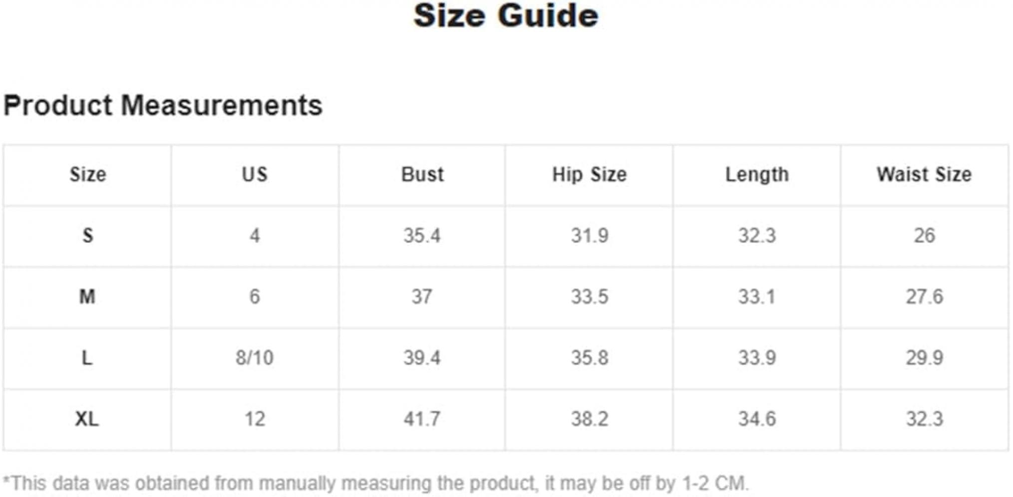Image resolution: width=1013 pixels, height=497 pixels.
Task: Click the Size Guide heading
Action: [x=506, y=15]
